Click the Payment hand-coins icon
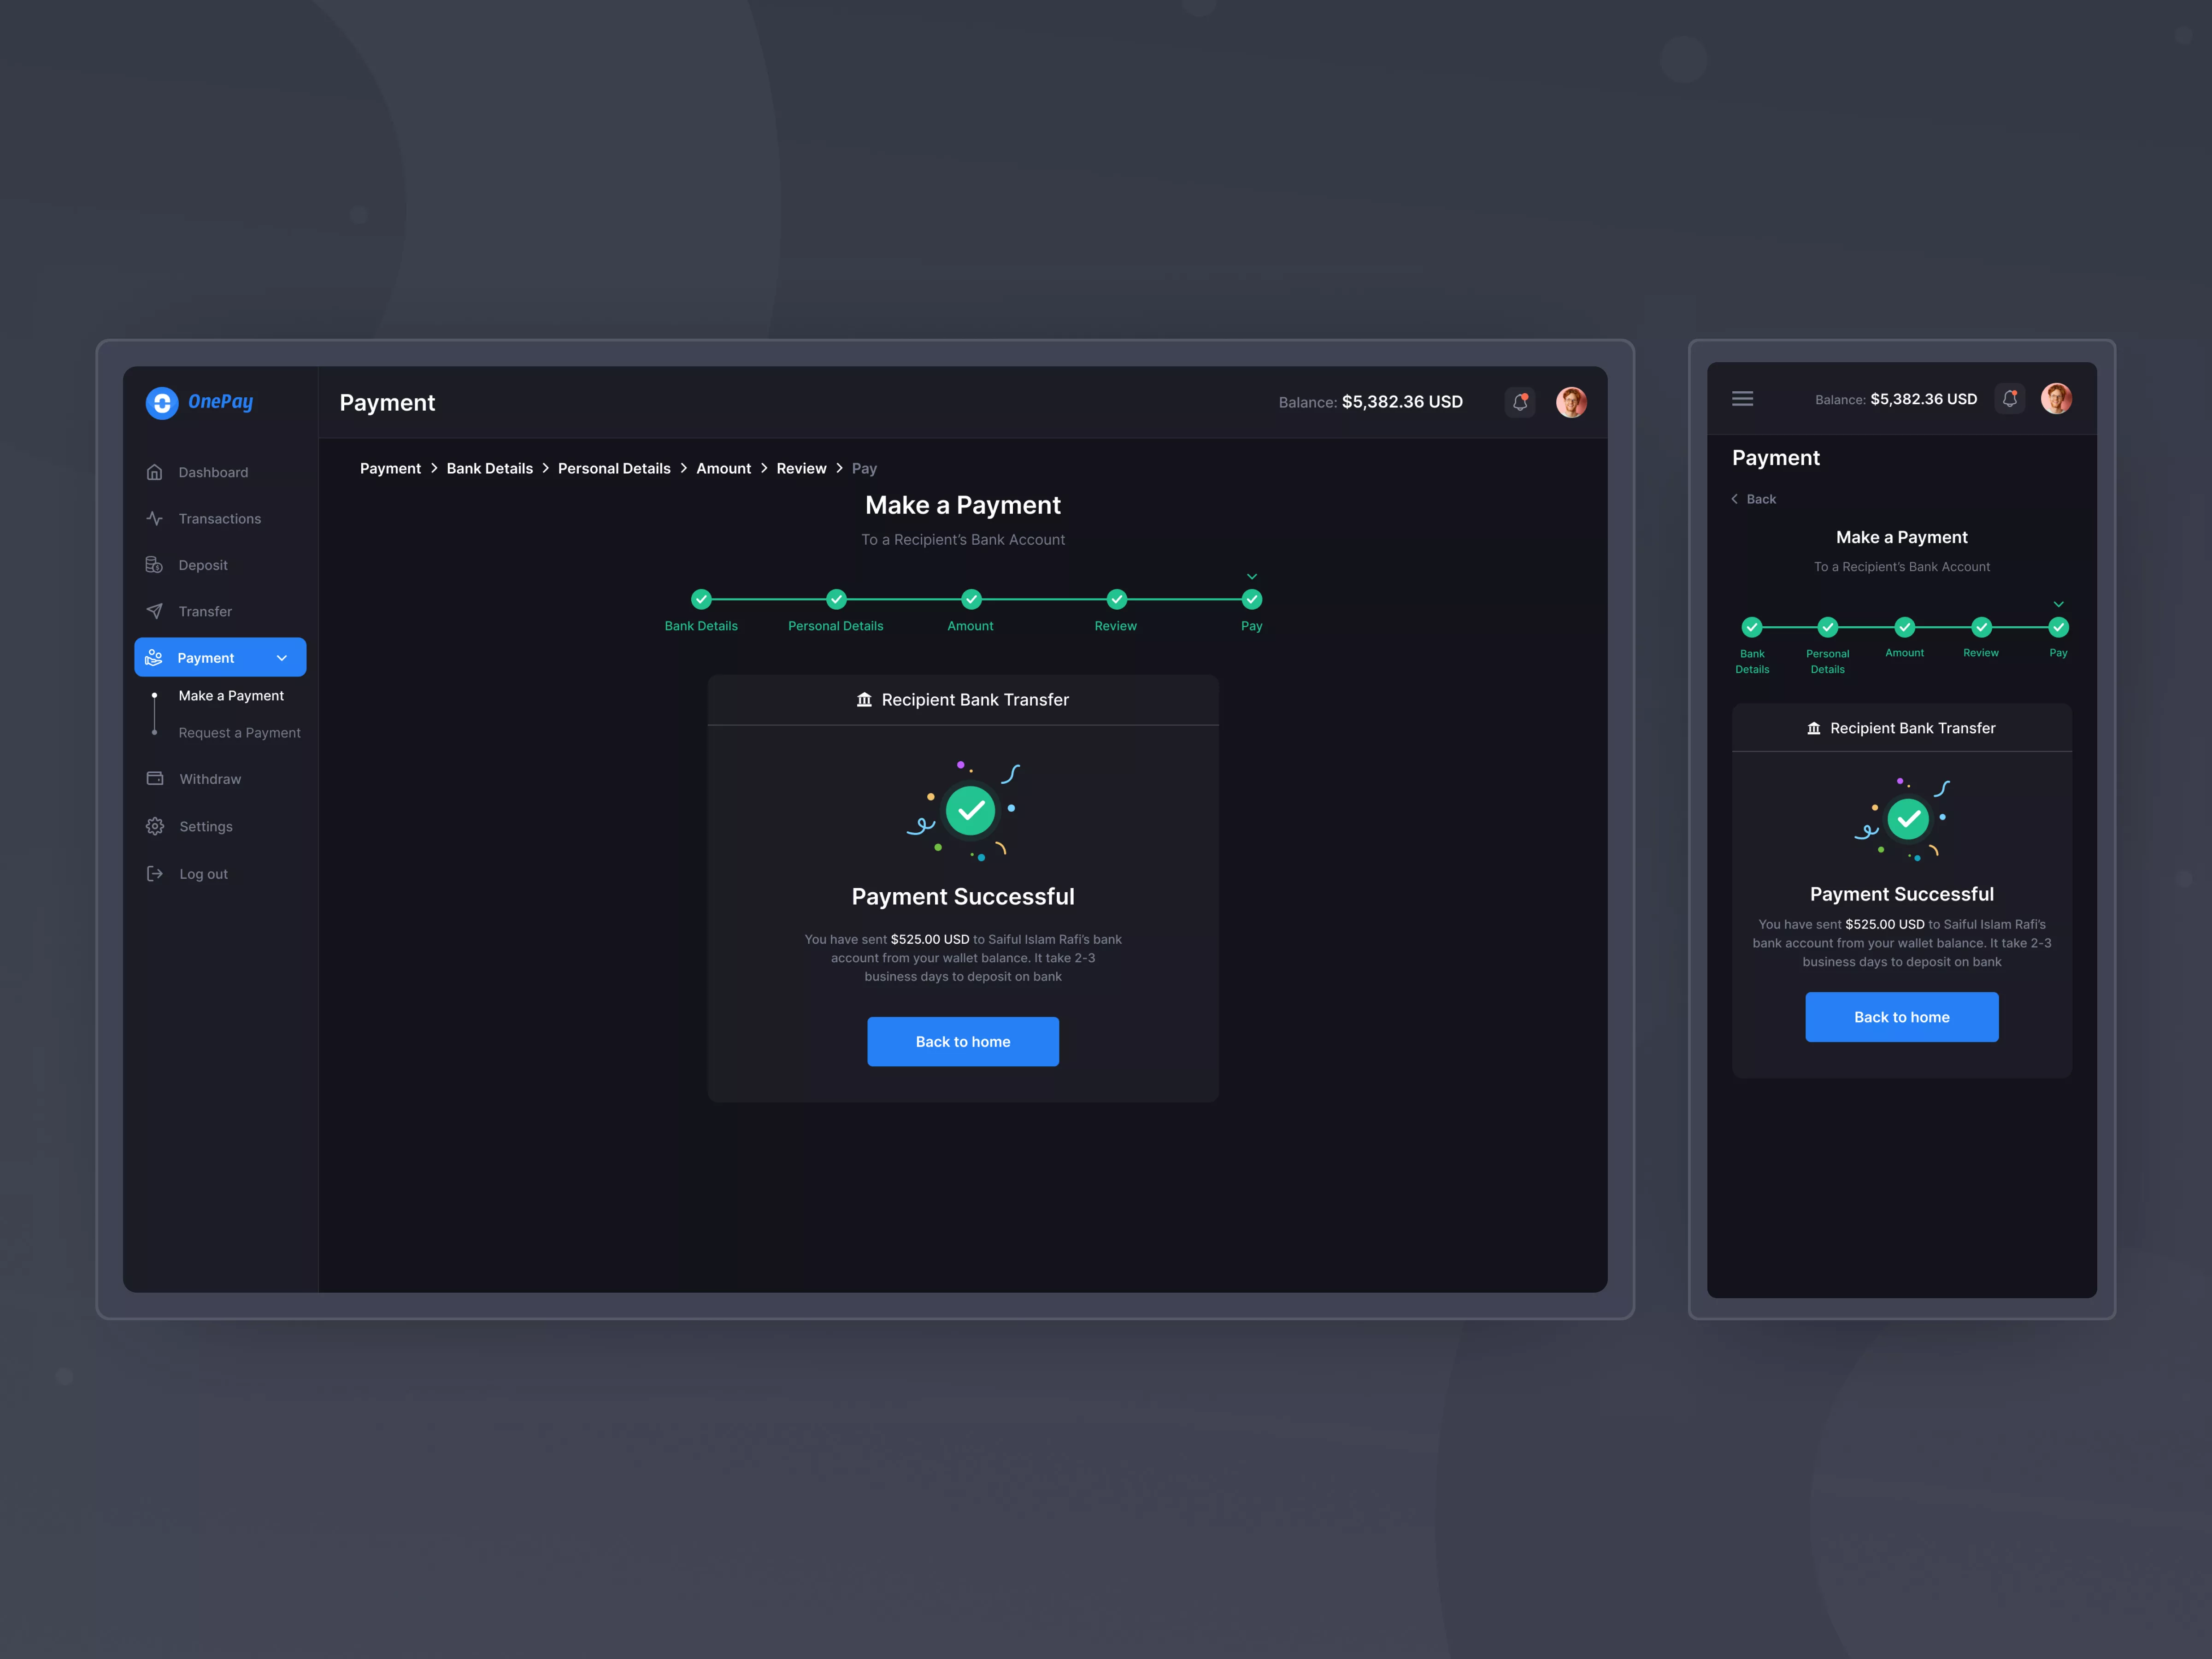 click(154, 657)
